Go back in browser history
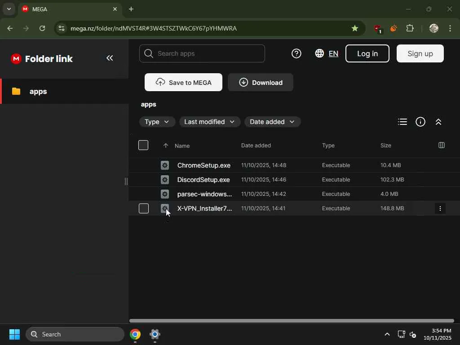This screenshot has width=460, height=345. point(10,28)
